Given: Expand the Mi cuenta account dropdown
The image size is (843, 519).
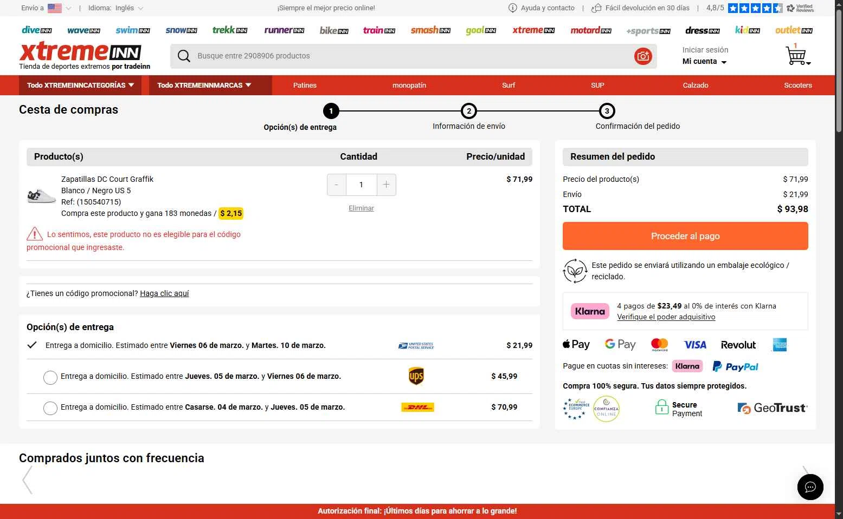Looking at the screenshot, I should 704,62.
